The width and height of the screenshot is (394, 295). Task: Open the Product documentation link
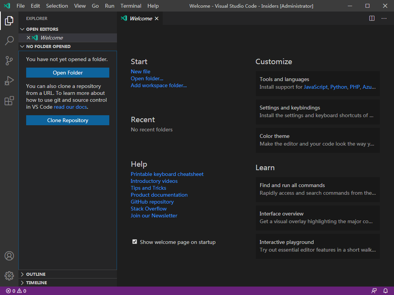click(159, 195)
